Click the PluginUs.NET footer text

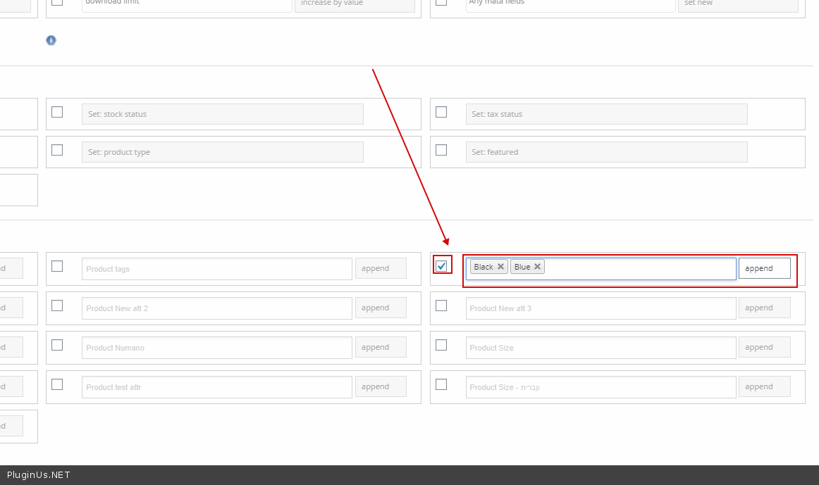point(39,475)
